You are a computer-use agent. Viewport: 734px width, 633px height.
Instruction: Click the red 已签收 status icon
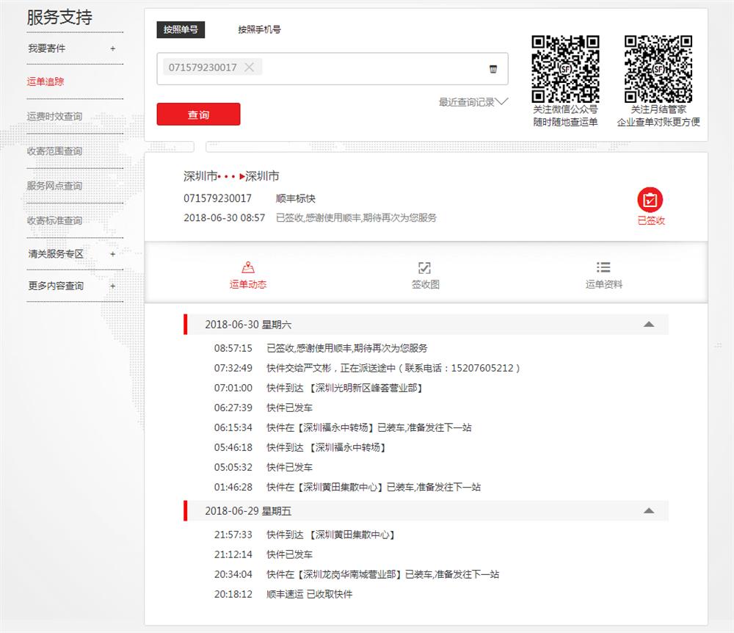coord(650,200)
